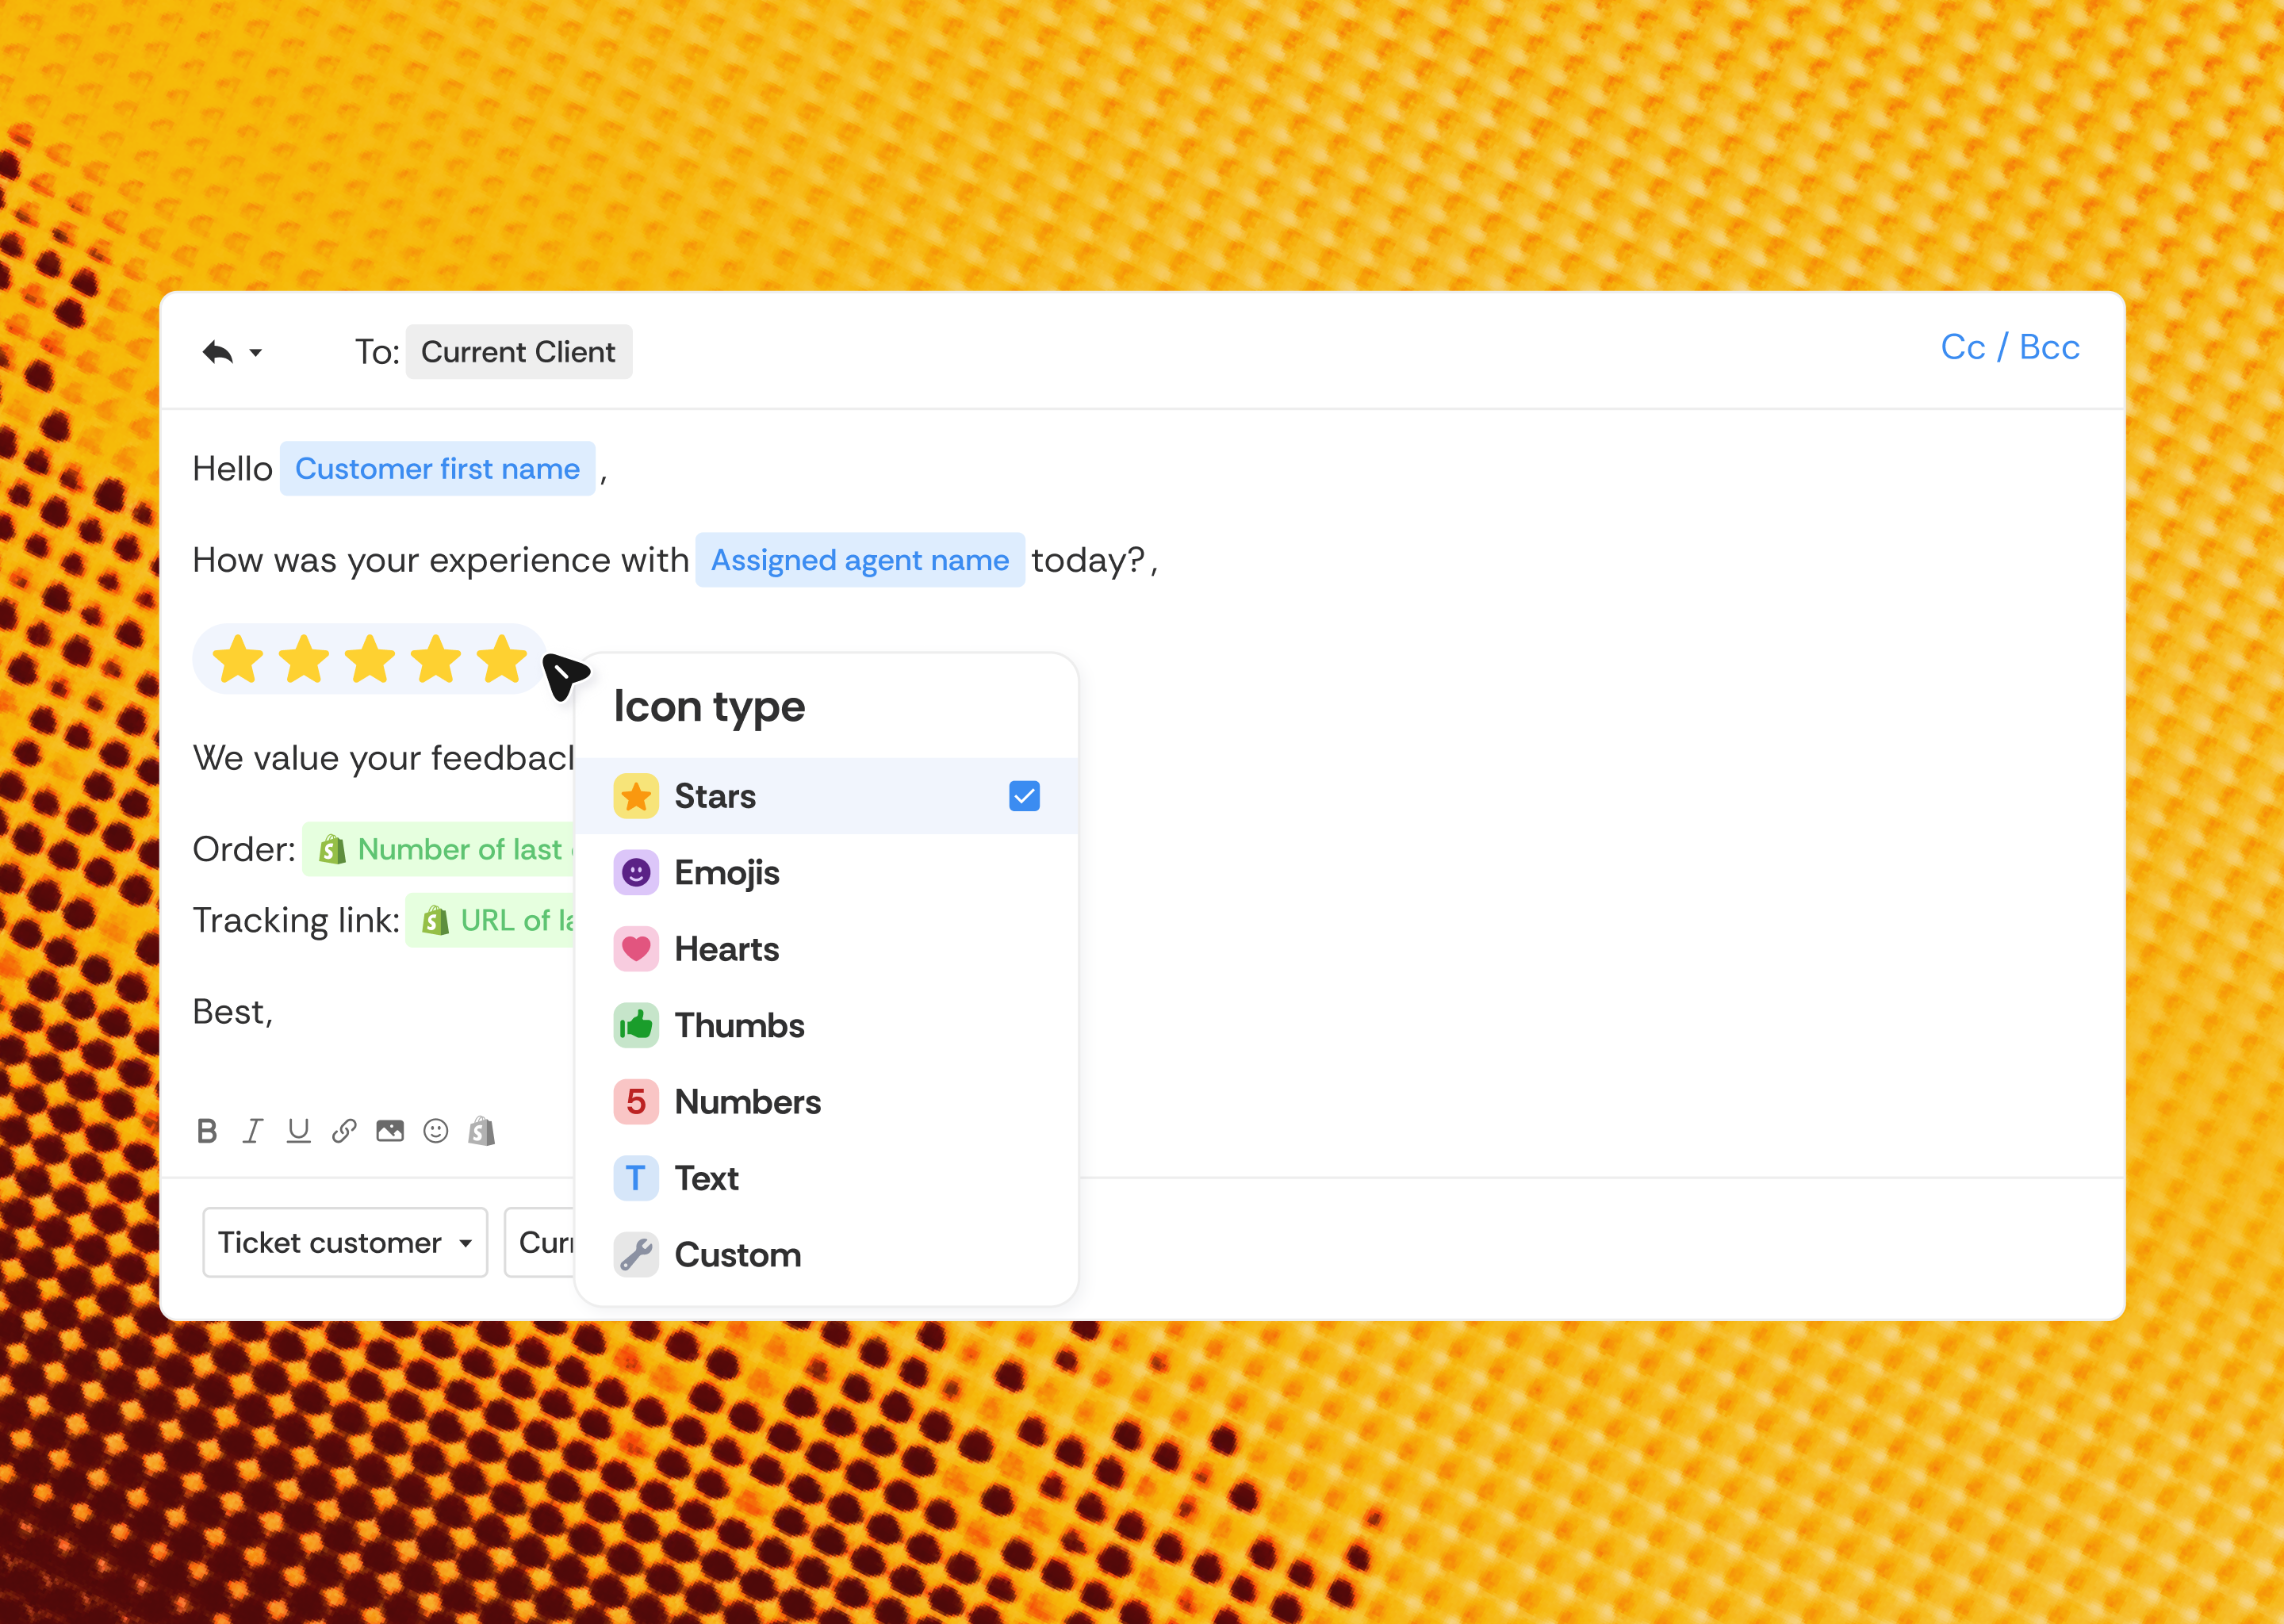Select the Numbers icon type
Image resolution: width=2284 pixels, height=1624 pixels.
(747, 1102)
